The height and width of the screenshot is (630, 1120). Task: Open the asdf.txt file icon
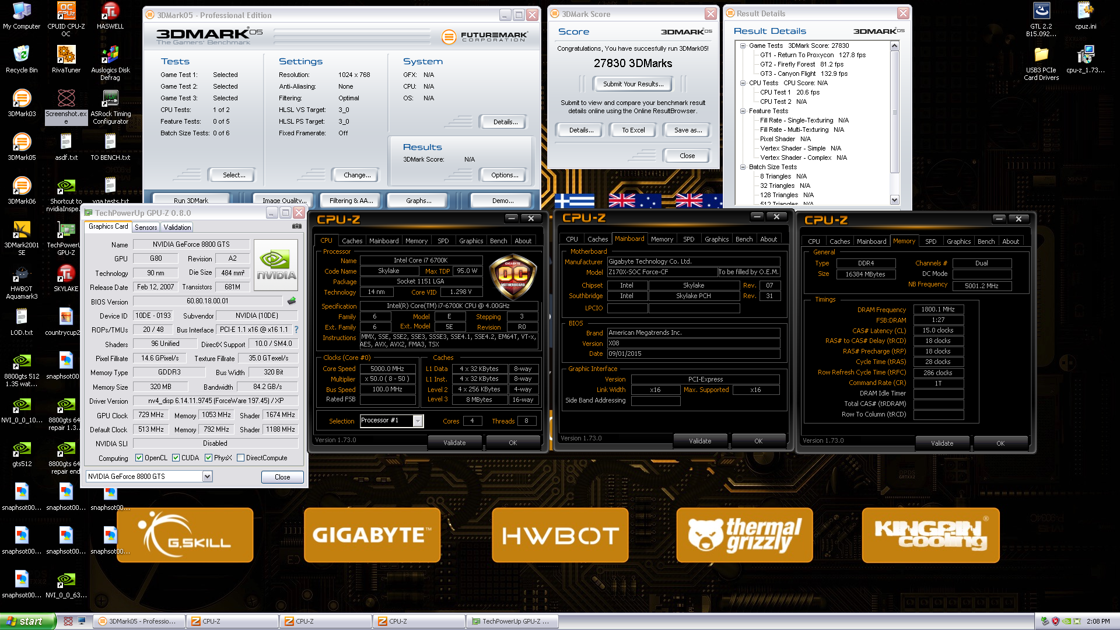pos(66,147)
